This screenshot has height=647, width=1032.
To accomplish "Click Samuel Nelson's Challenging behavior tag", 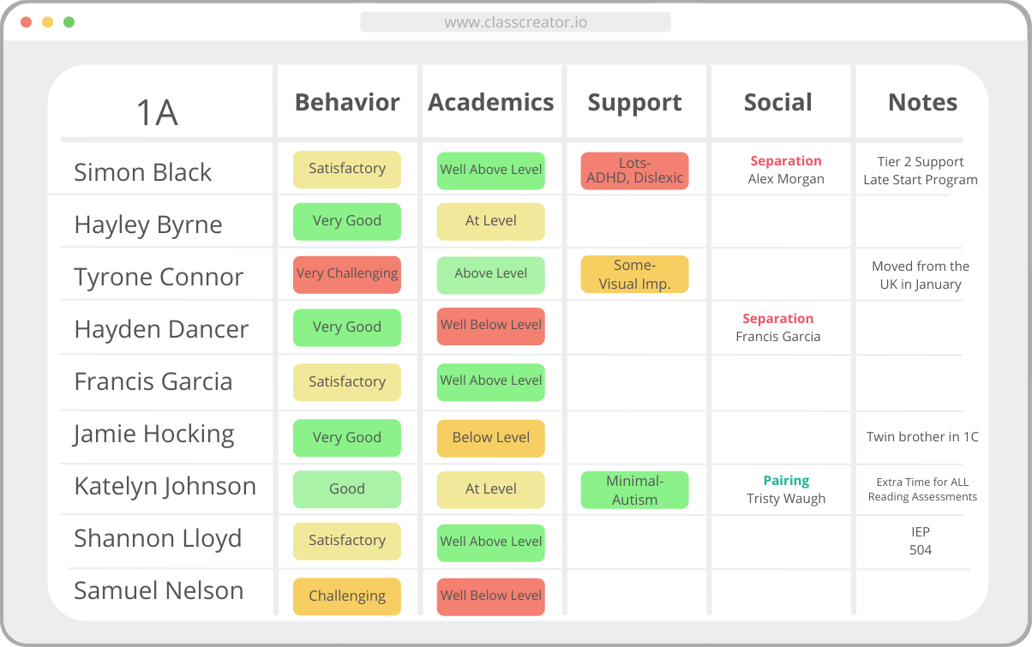I will pos(347,596).
